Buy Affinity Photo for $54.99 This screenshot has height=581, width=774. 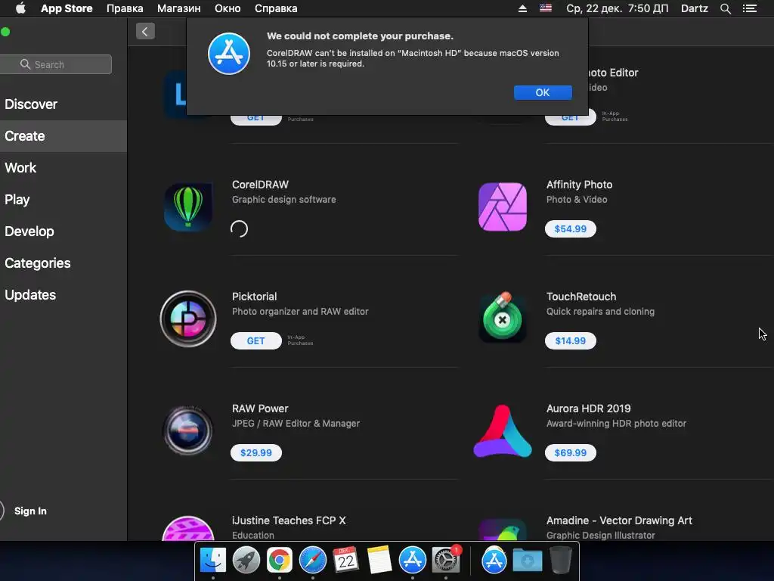tap(570, 228)
